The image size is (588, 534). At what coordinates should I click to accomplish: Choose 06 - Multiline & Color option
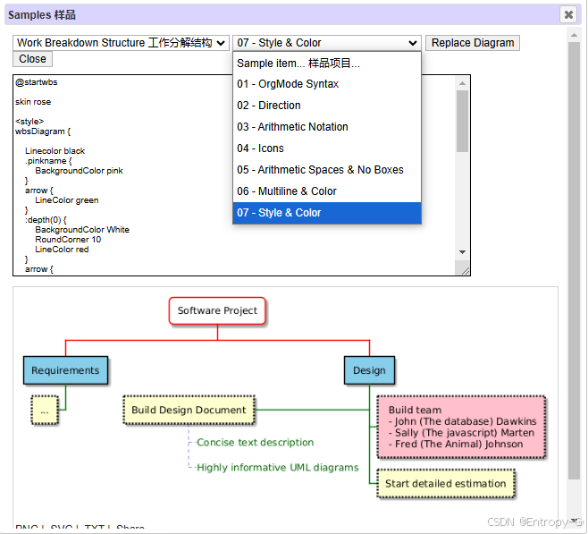(327, 191)
